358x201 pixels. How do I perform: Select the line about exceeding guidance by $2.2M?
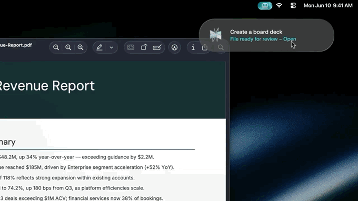coord(77,157)
